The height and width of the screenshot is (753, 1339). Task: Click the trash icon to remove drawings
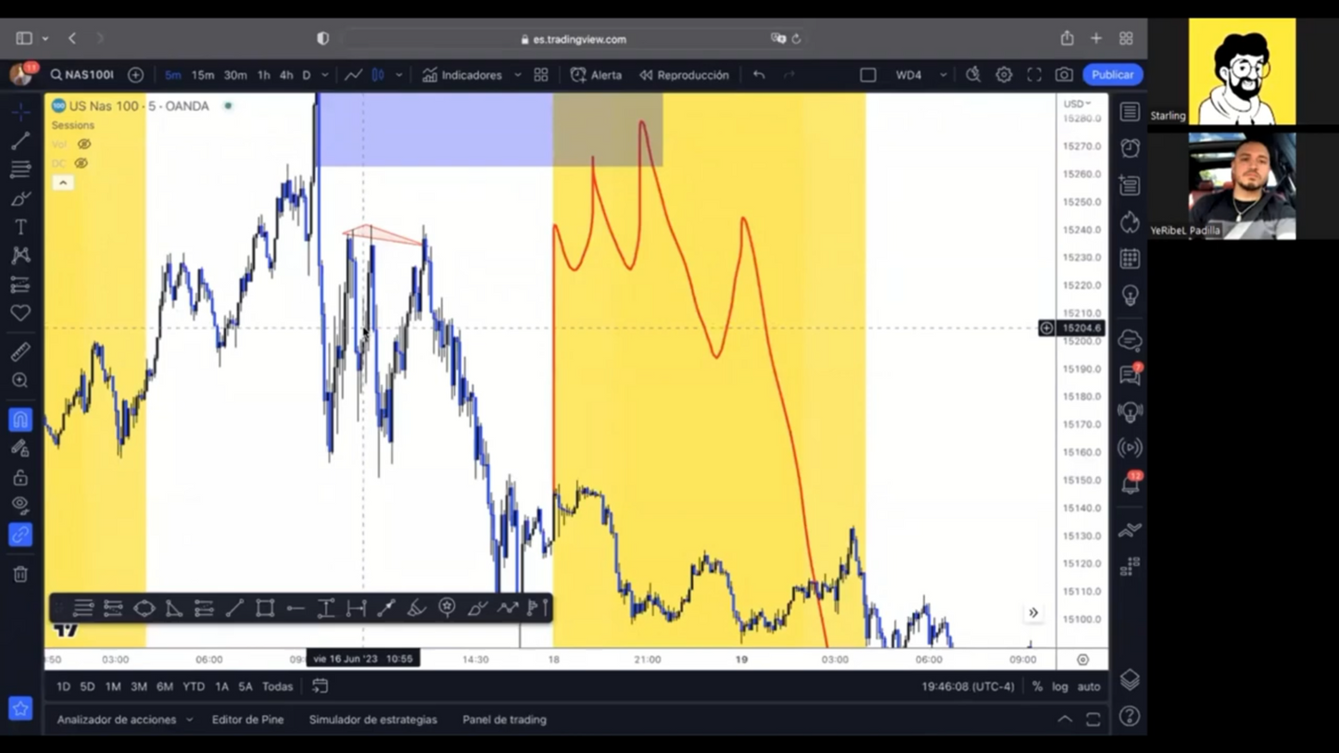(x=20, y=574)
